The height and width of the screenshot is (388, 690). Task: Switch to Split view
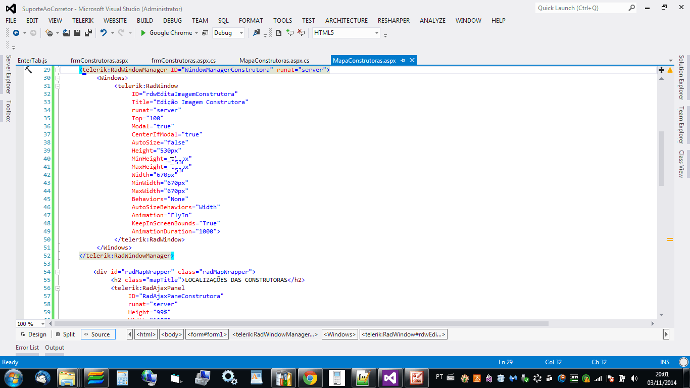[x=65, y=334]
